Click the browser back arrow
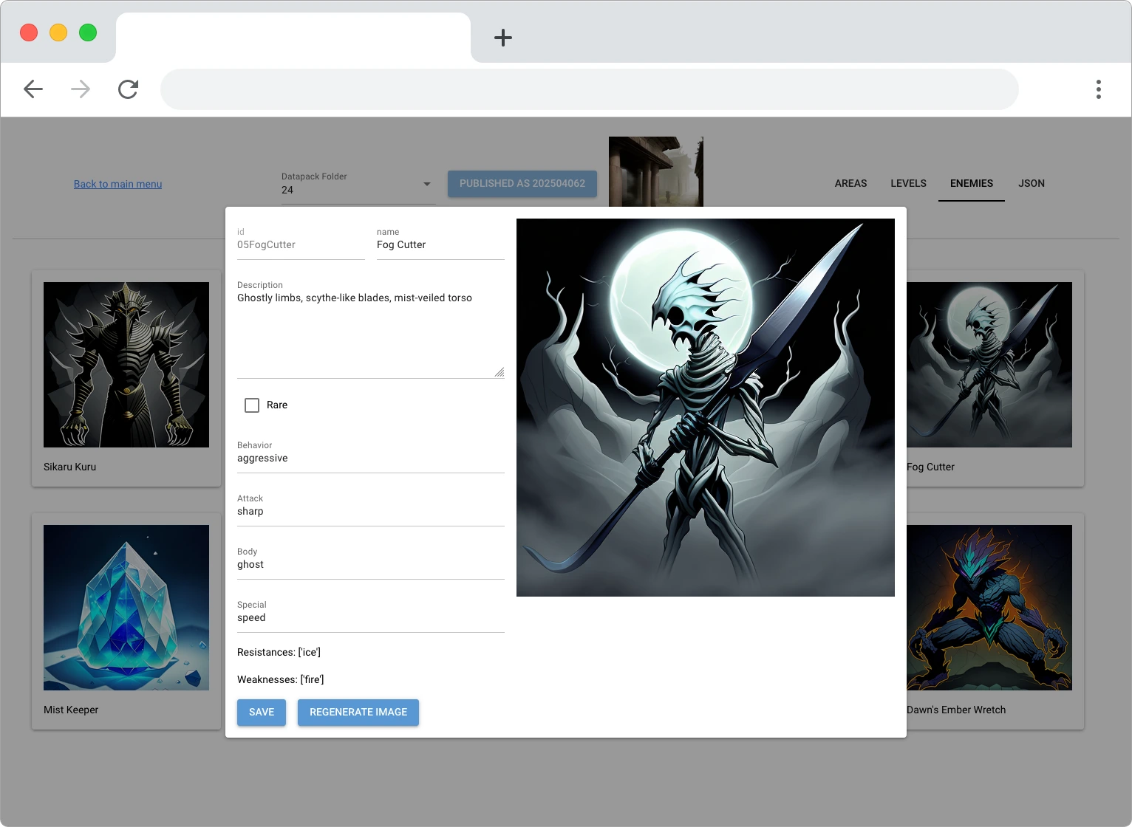 coord(33,89)
